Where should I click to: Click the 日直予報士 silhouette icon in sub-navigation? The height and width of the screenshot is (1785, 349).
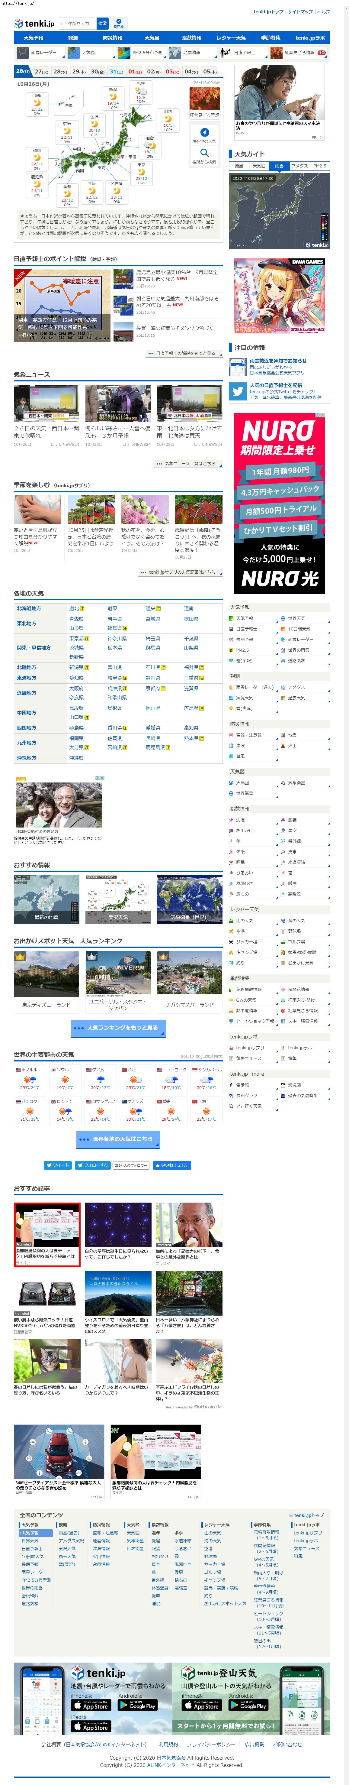[225, 53]
